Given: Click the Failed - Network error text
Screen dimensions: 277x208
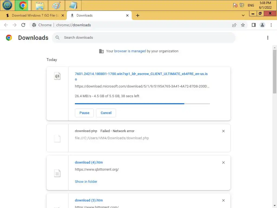Looking at the screenshot, I should (117, 131).
